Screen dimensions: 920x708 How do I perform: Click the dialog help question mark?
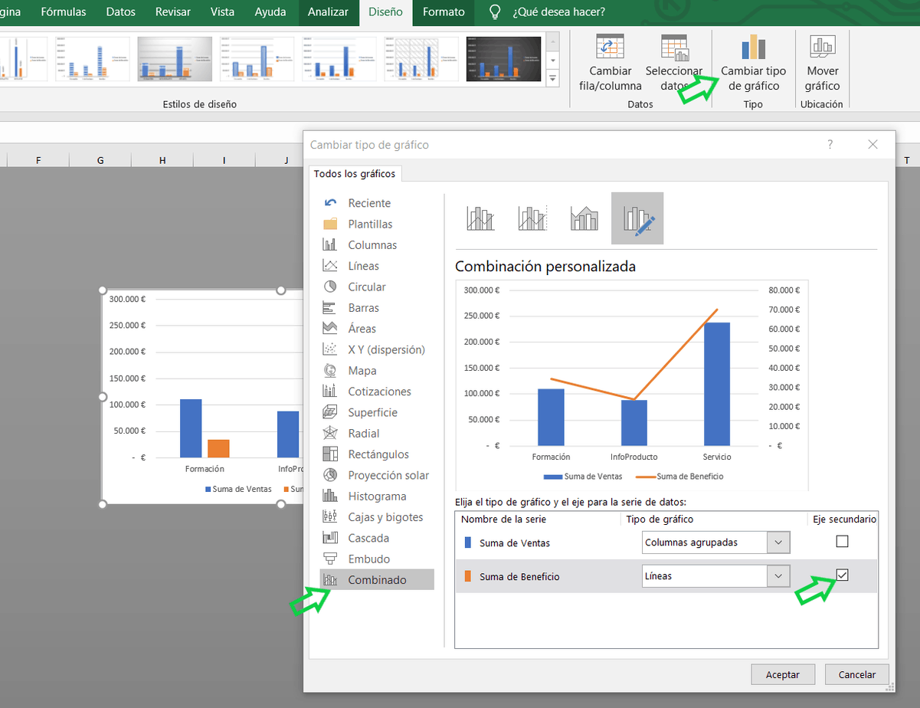click(830, 144)
